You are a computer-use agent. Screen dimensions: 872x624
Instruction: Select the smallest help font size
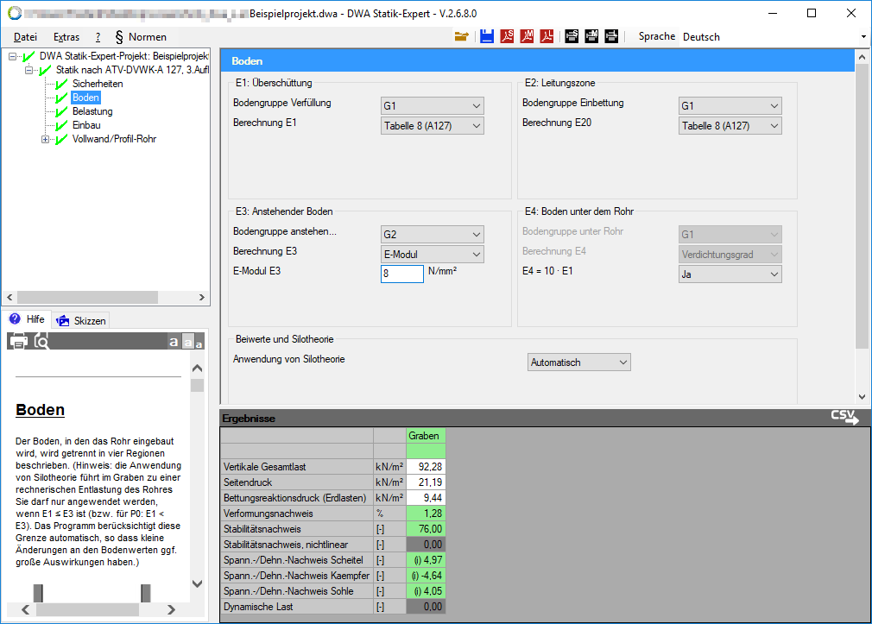[x=199, y=344]
